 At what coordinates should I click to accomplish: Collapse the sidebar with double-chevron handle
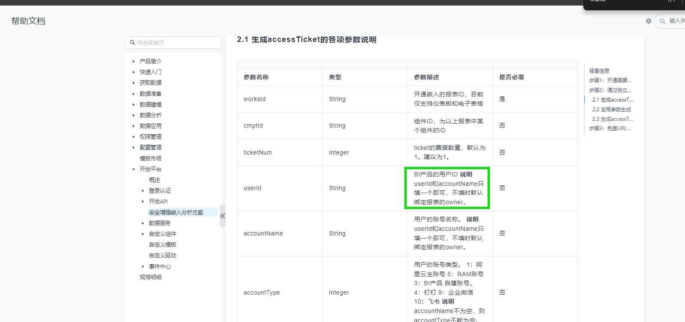coord(222,216)
